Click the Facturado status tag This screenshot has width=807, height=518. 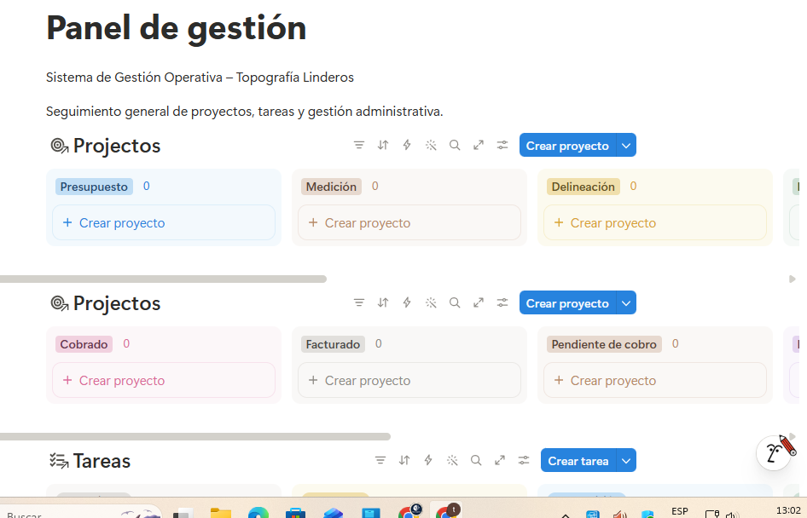click(x=333, y=344)
